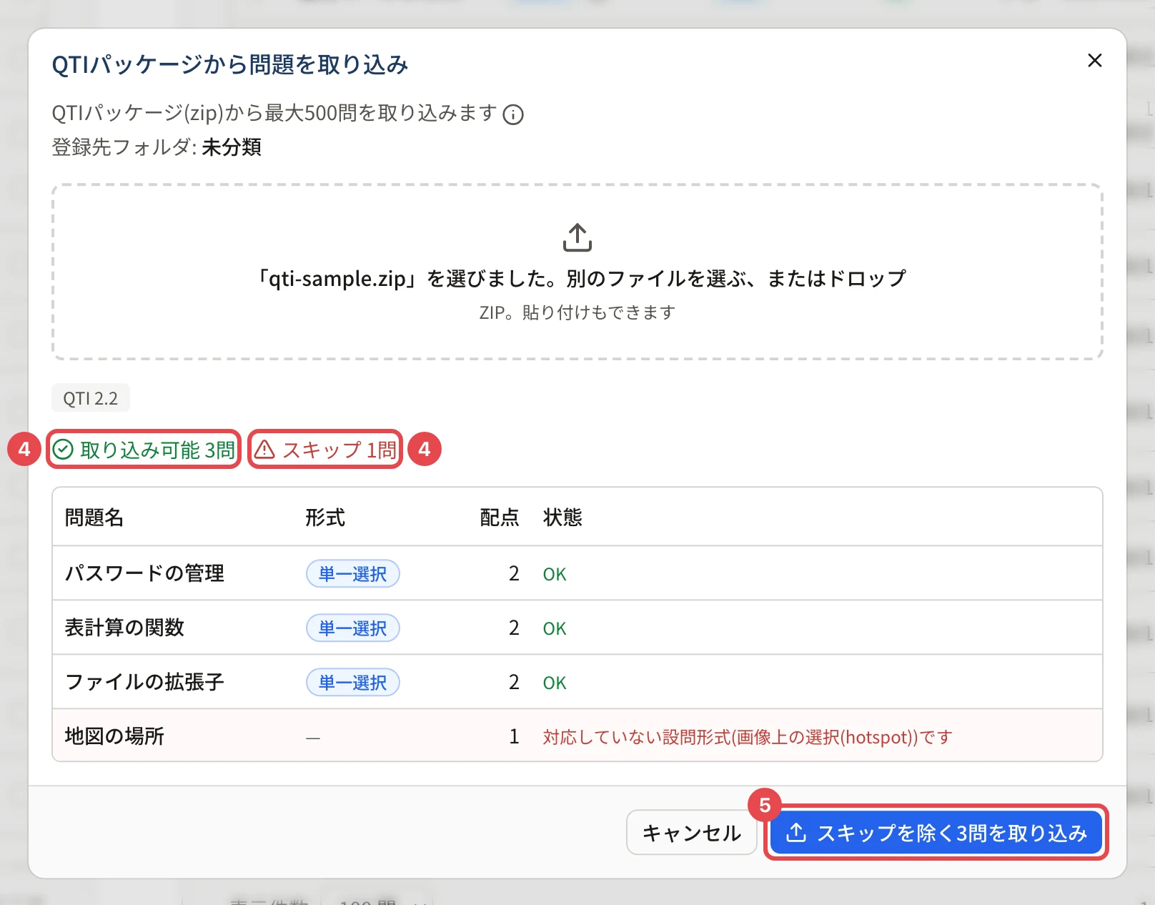This screenshot has width=1155, height=905.
Task: Select the ファイルの拡張子 row name
Action: (144, 682)
